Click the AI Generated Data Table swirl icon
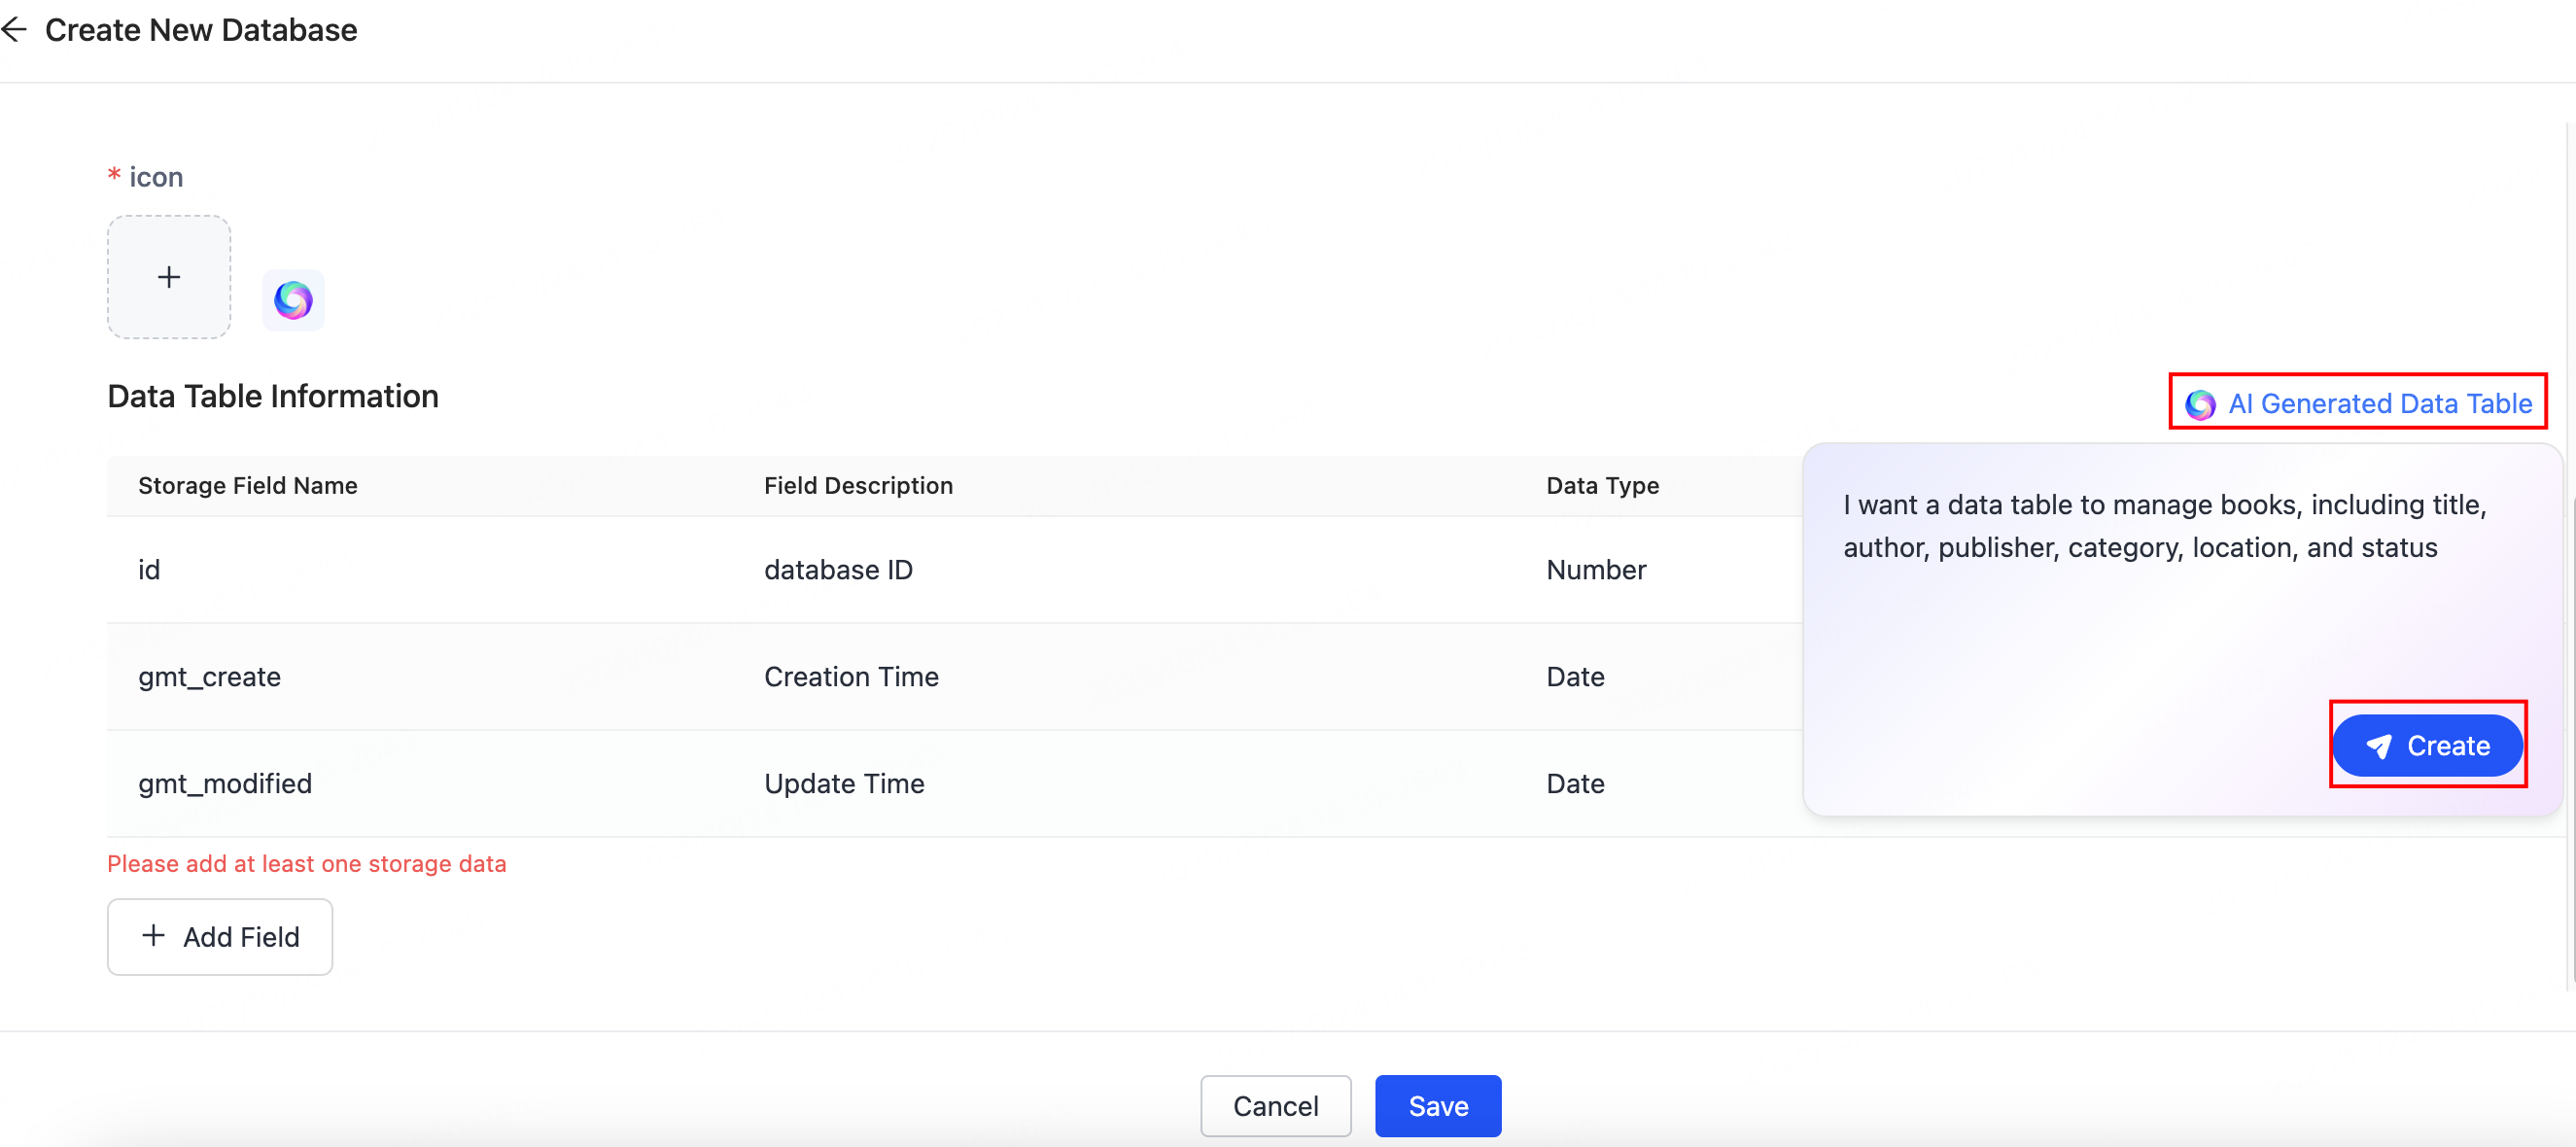 [2200, 404]
